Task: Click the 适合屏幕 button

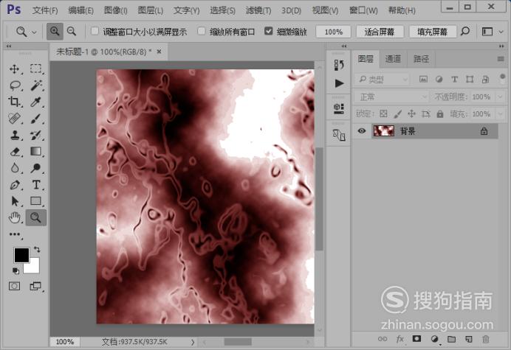Action: pyautogui.click(x=380, y=32)
